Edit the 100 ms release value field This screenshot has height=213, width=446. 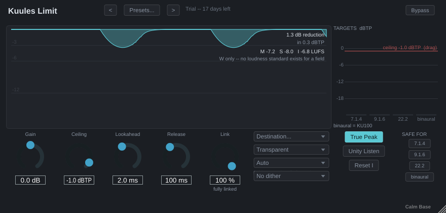pos(176,180)
